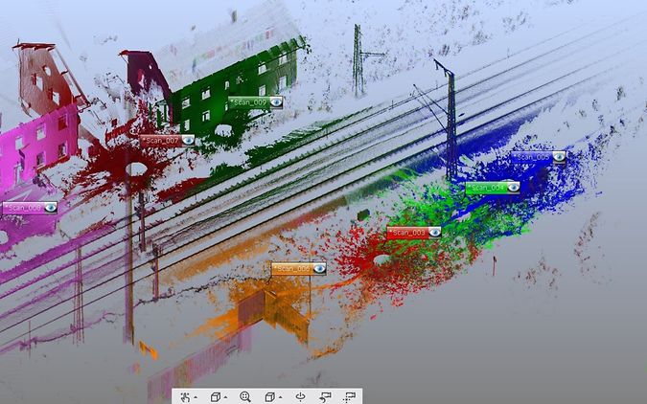Click the Scan_009 scan label text
647x404 pixels.
point(248,102)
